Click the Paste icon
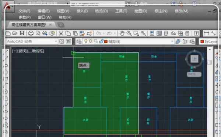Viewport: 221px width, 137px height. [75, 33]
